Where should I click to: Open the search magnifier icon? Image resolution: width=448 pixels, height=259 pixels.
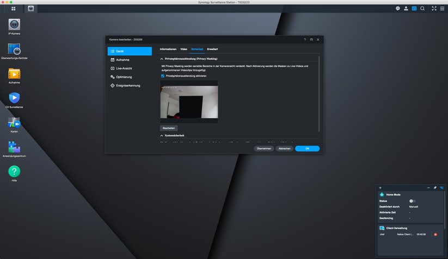pos(422,9)
